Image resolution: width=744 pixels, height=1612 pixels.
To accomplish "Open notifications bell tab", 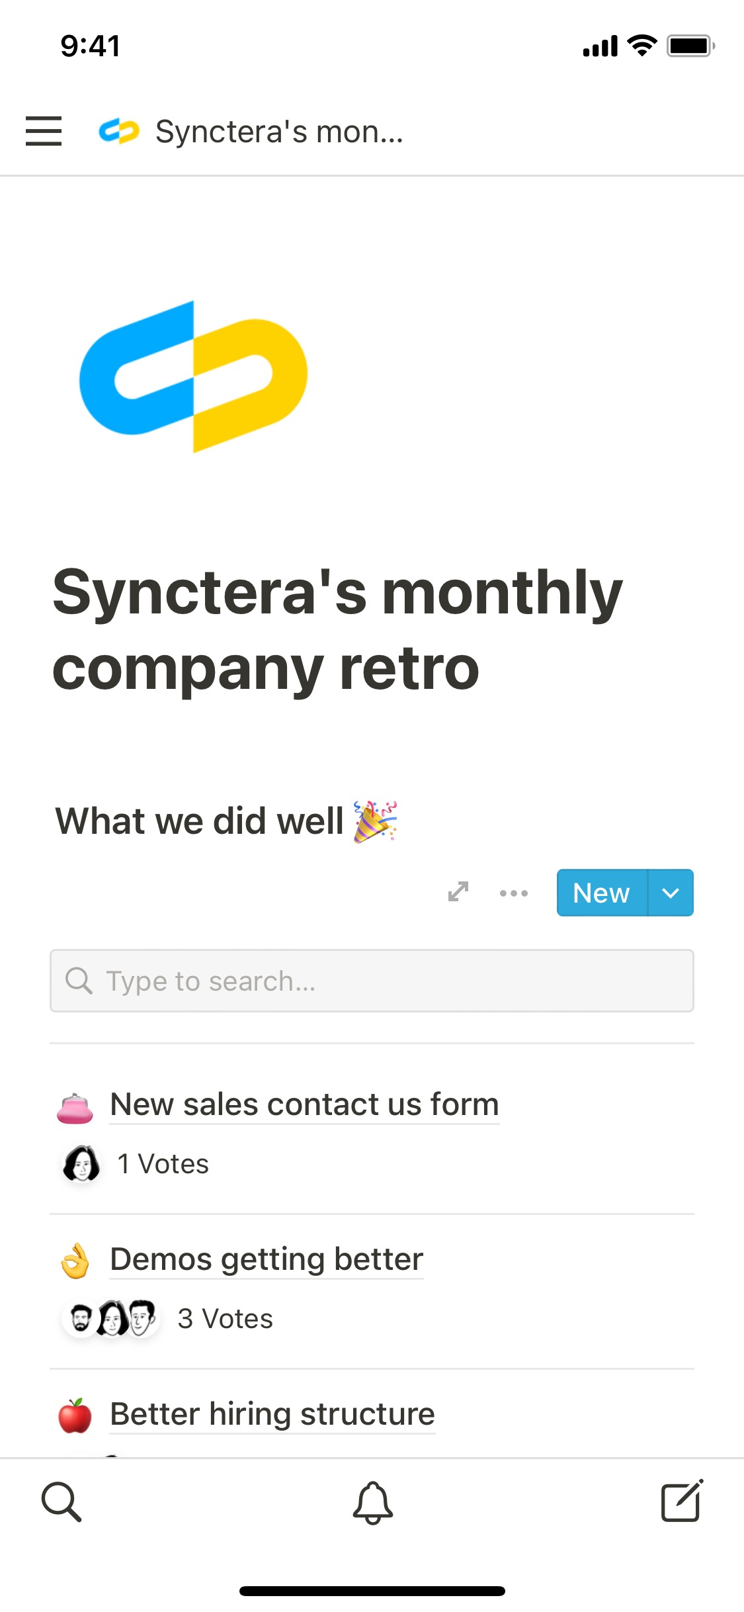I will click(372, 1502).
